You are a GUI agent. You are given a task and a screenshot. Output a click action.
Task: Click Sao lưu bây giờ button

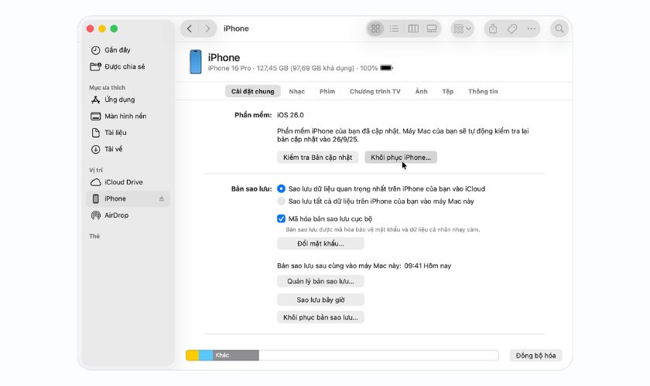click(x=320, y=300)
